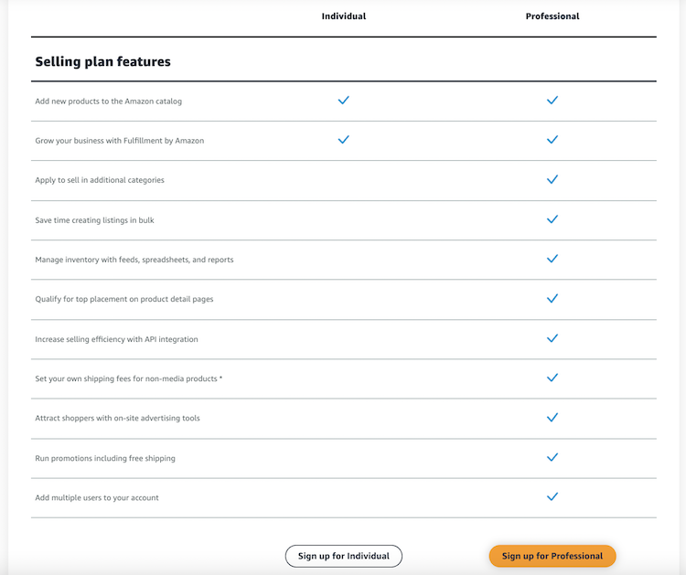The image size is (686, 575).
Task: Click checkmark for creating listings in bulk
Action: (x=552, y=219)
